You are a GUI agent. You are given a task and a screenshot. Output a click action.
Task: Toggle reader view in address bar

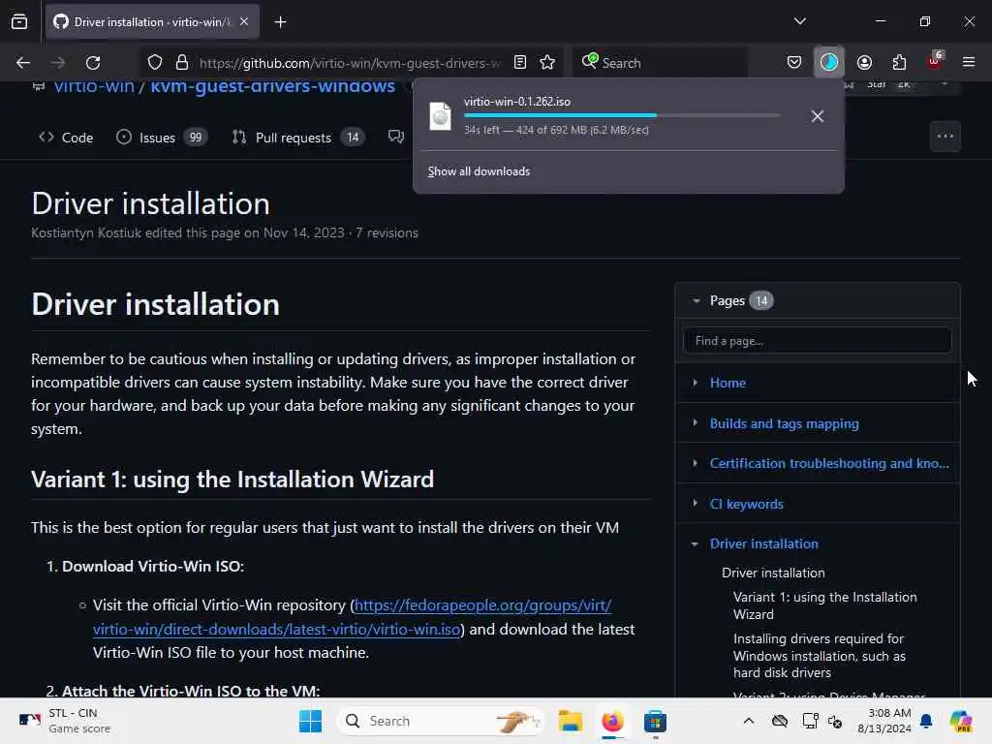pos(520,63)
